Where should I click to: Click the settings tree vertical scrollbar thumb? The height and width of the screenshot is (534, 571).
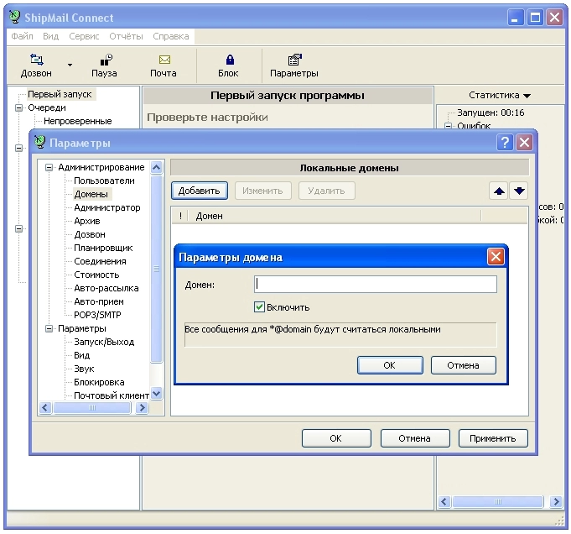click(157, 269)
